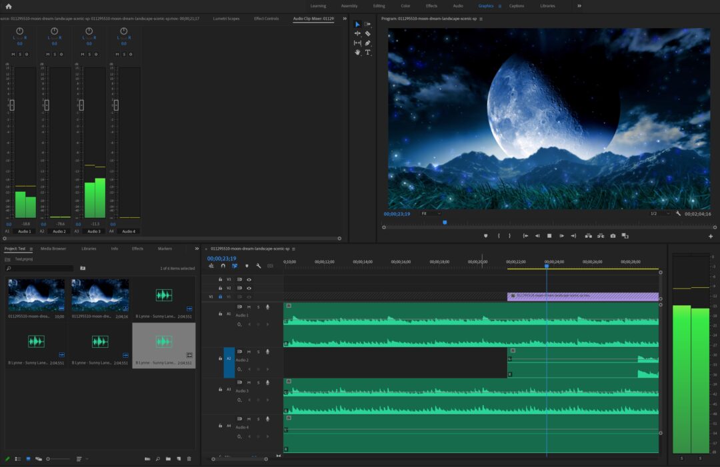Click the voice-over record mic on Audio 1

tap(267, 306)
